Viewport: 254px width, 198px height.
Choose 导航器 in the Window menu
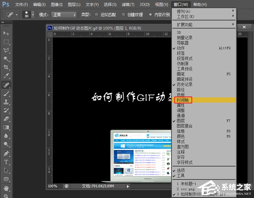click(204, 43)
